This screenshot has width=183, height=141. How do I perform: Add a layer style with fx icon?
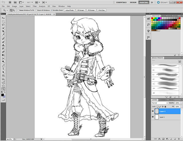tap(159, 139)
